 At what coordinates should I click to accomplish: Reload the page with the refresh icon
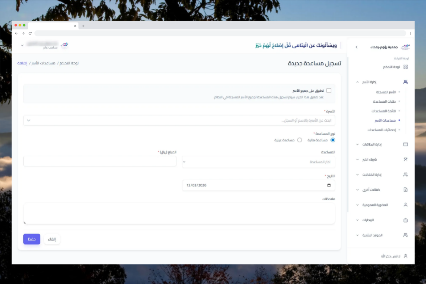pyautogui.click(x=30, y=33)
